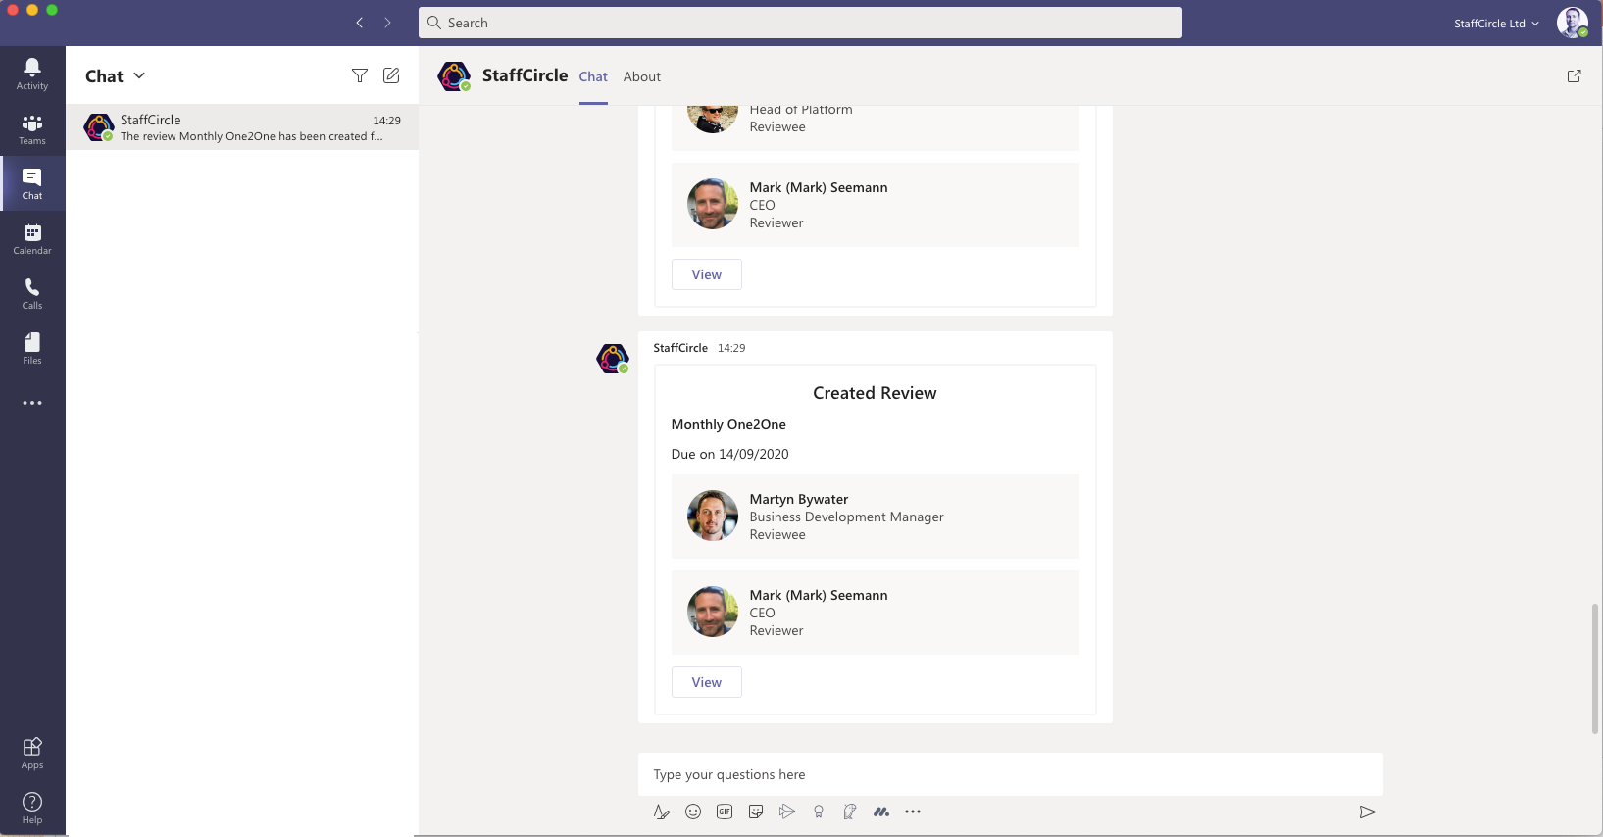
Task: Filter the chat list
Action: coord(360,75)
